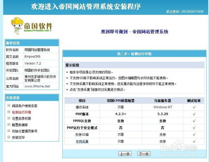Click the 下一步 button
This screenshot has height=162, width=209.
[144, 154]
